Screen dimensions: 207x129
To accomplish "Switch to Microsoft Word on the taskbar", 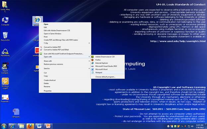I will 39,126.
